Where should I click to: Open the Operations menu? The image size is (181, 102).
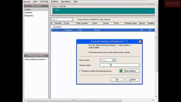tap(66, 1)
